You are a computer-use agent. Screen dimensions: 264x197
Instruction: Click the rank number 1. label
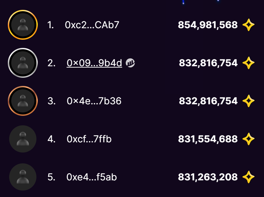51,25
